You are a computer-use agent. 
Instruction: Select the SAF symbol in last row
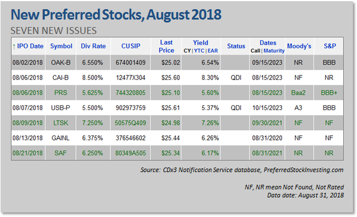click(x=60, y=153)
